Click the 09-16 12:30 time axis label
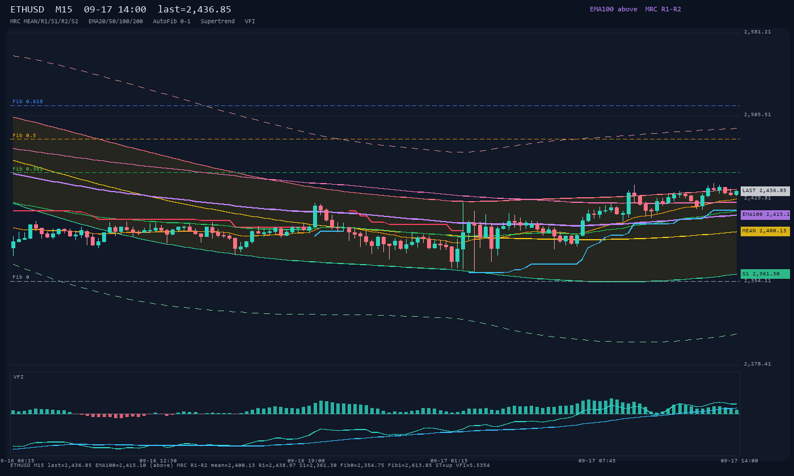 coord(158,461)
